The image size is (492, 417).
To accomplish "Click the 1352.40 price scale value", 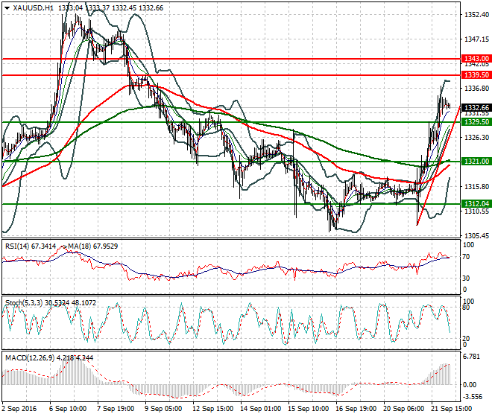I will (x=476, y=15).
